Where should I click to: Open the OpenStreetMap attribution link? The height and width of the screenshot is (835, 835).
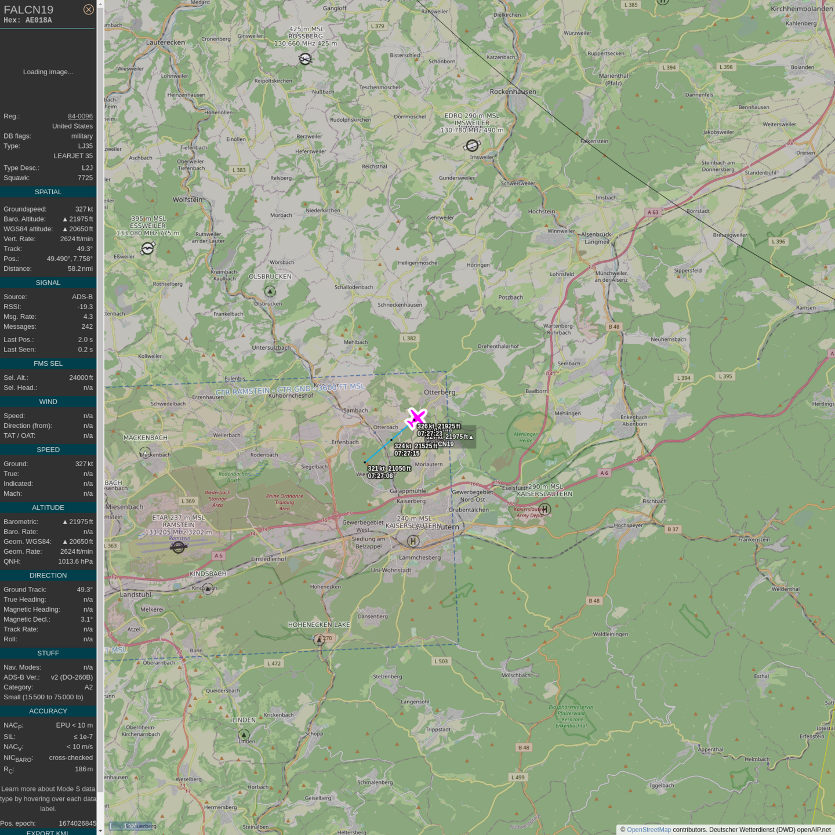(x=648, y=830)
